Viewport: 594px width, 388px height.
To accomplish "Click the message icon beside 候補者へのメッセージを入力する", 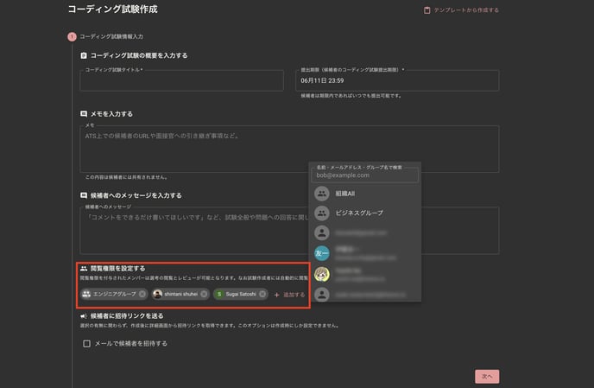I will coord(84,195).
